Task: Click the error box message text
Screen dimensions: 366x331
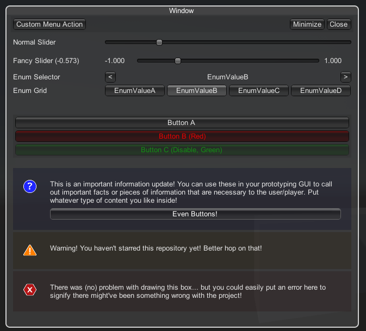Action: tap(188, 291)
